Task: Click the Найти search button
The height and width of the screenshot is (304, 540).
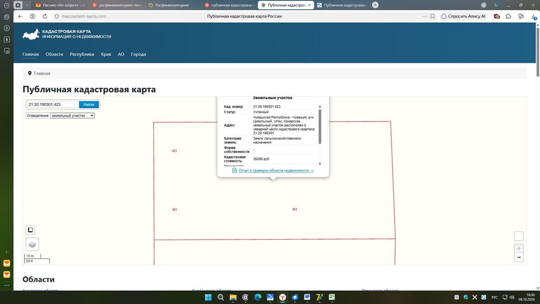Action: click(x=89, y=104)
